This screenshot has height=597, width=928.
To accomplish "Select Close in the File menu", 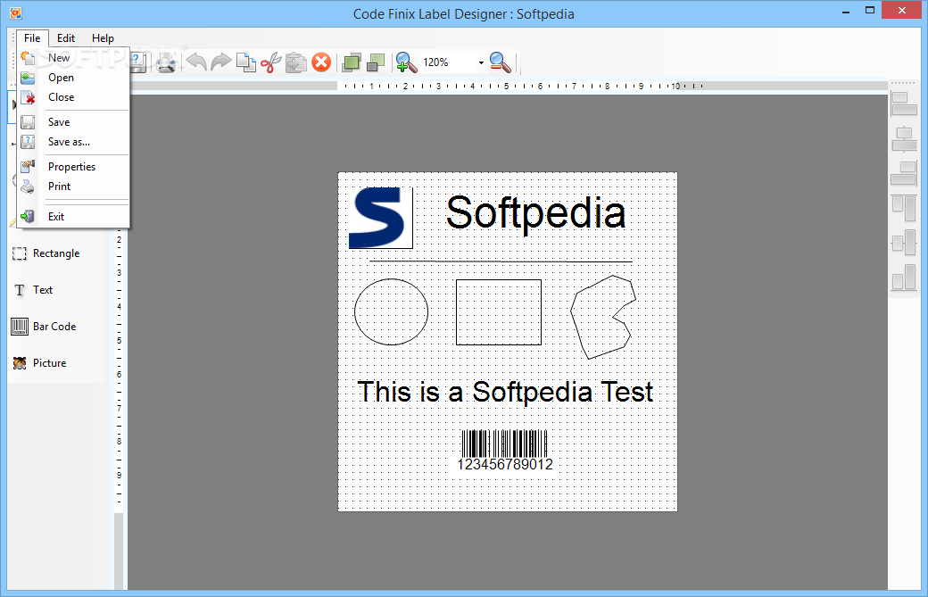I will (73, 97).
